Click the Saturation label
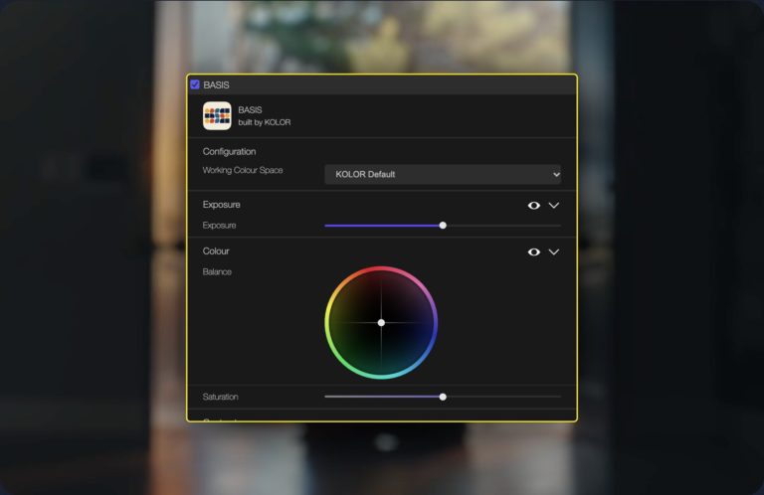The width and height of the screenshot is (764, 495). pyautogui.click(x=220, y=397)
